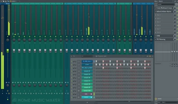Mute the Master mixer track
Image resolution: width=178 pixels, height=104 pixels.
8,37
